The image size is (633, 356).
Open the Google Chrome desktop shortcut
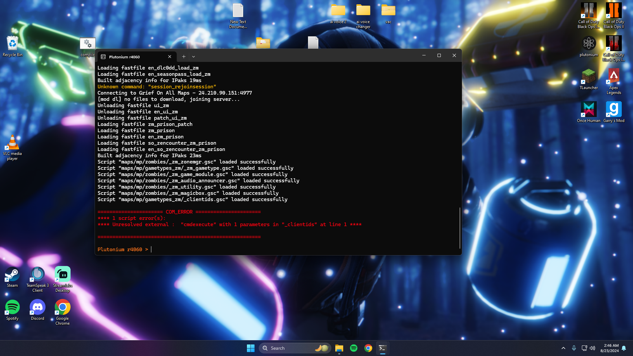point(63,312)
